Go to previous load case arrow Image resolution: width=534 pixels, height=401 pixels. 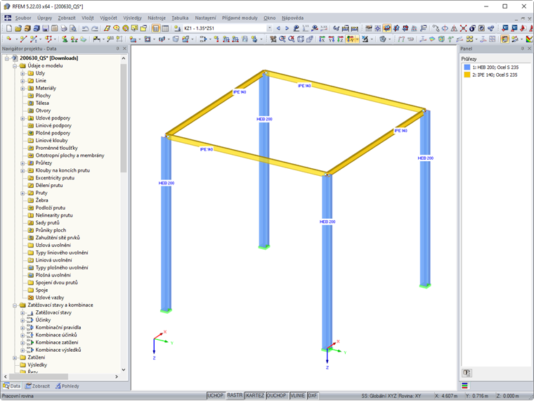[x=278, y=28]
